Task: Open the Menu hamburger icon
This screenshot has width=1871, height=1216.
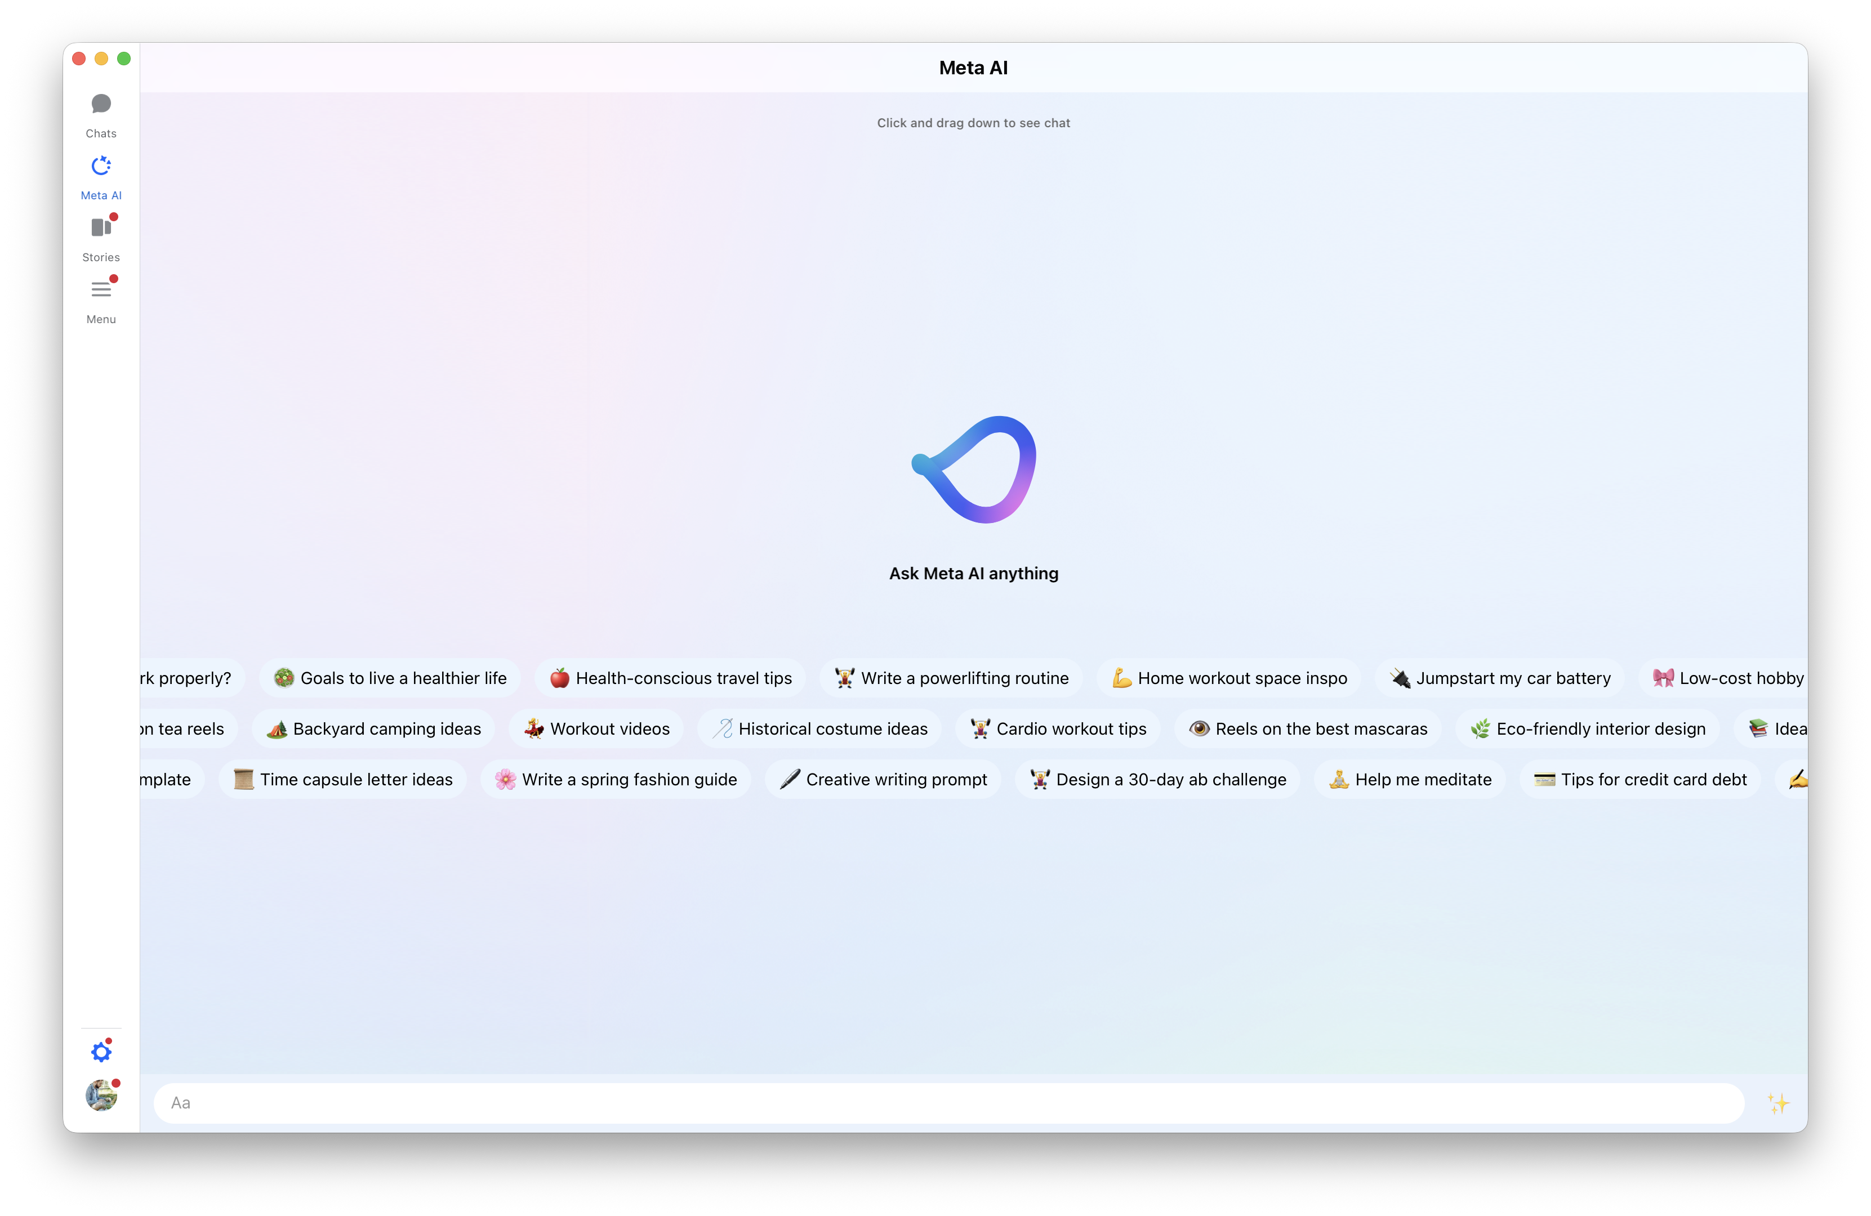Action: click(x=101, y=290)
